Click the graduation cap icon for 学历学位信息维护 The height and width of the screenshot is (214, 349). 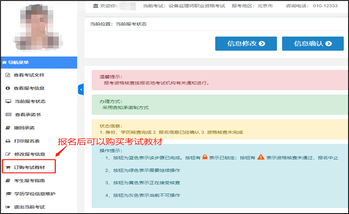pyautogui.click(x=8, y=194)
